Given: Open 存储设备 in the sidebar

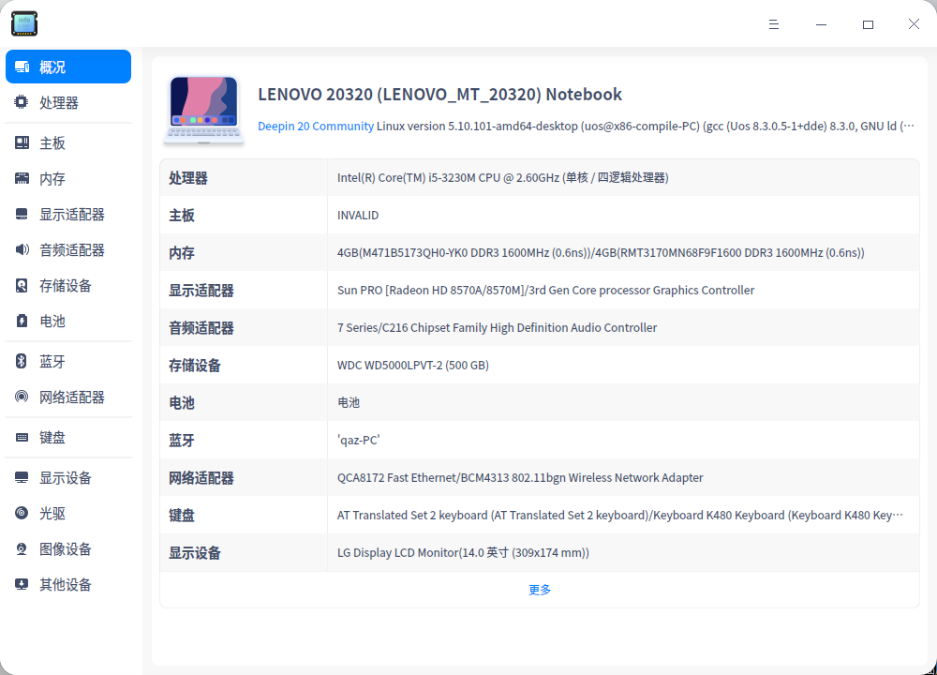Looking at the screenshot, I should pos(68,285).
